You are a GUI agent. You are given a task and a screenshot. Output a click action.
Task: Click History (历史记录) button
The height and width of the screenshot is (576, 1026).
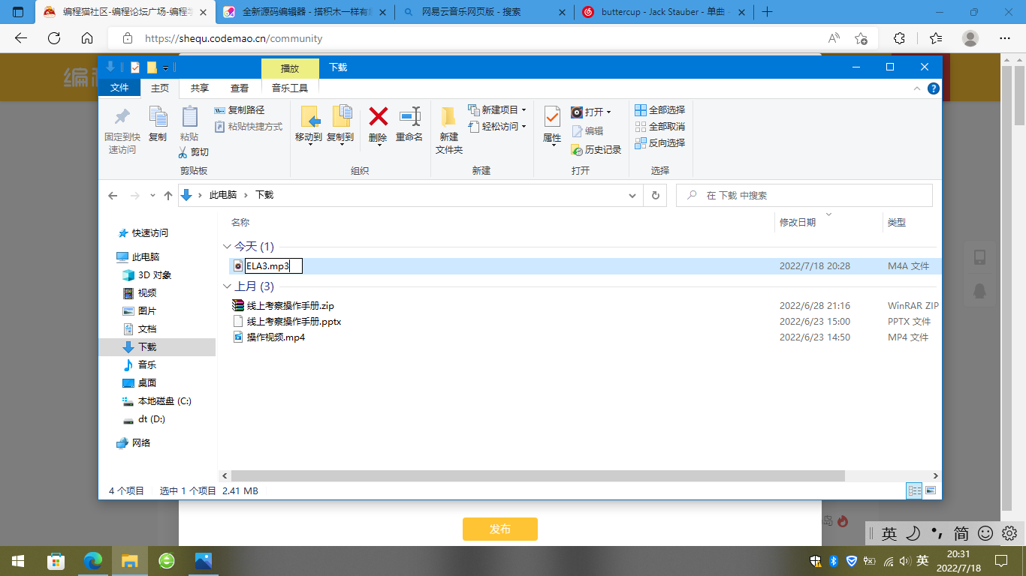596,150
